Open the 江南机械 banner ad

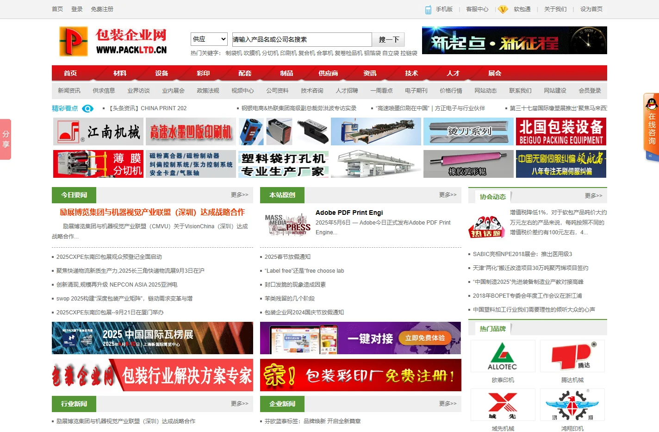point(98,131)
